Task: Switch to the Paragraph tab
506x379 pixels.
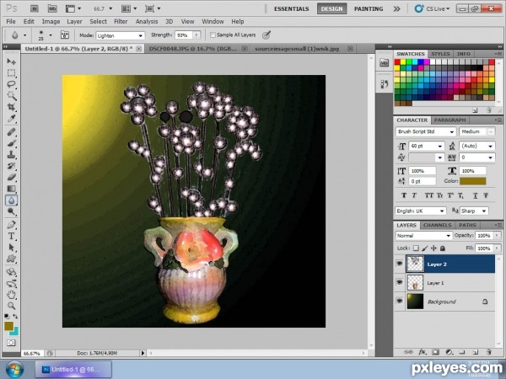Action: click(x=449, y=120)
